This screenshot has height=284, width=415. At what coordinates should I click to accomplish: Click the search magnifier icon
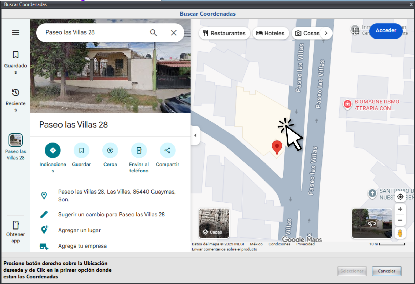tap(153, 33)
